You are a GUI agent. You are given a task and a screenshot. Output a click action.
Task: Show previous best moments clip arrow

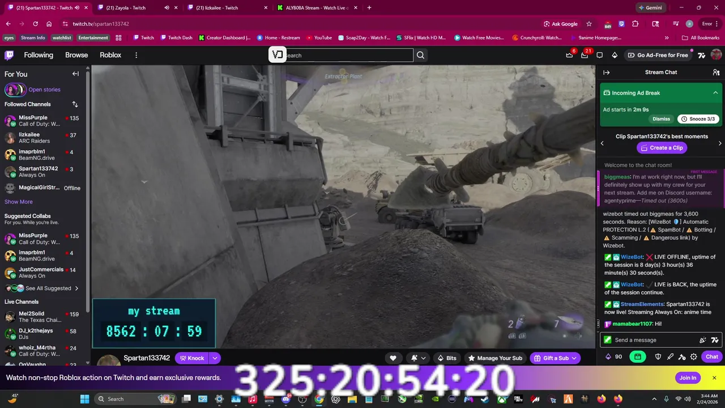[602, 143]
